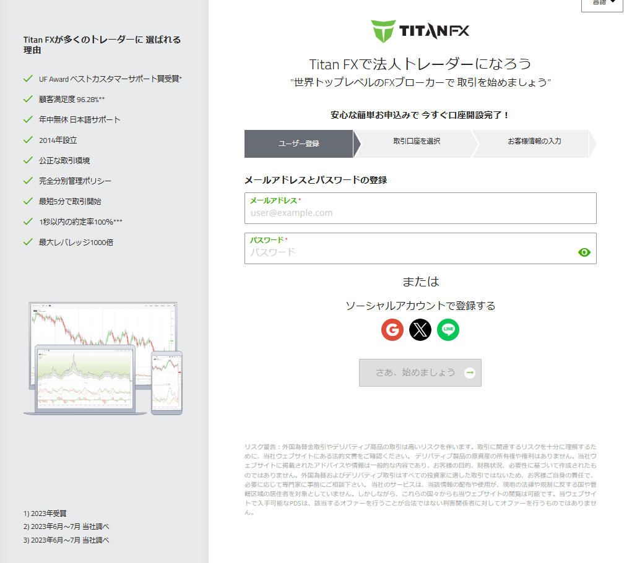The width and height of the screenshot is (632, 563).
Task: Toggle password visibility eye icon
Action: click(x=584, y=252)
